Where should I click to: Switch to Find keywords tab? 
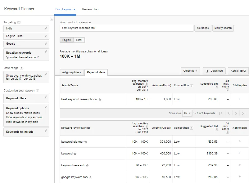65,9
